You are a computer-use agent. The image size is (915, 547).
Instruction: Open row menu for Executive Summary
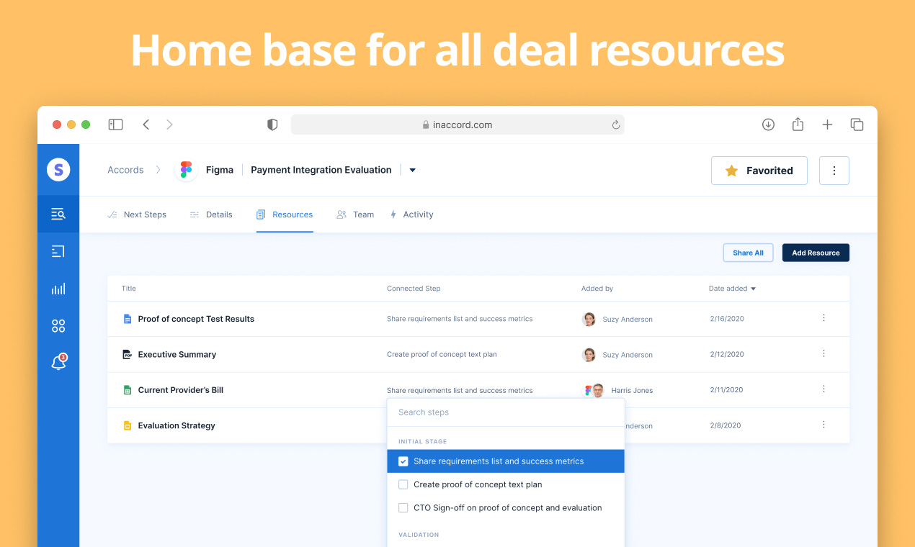tap(824, 353)
